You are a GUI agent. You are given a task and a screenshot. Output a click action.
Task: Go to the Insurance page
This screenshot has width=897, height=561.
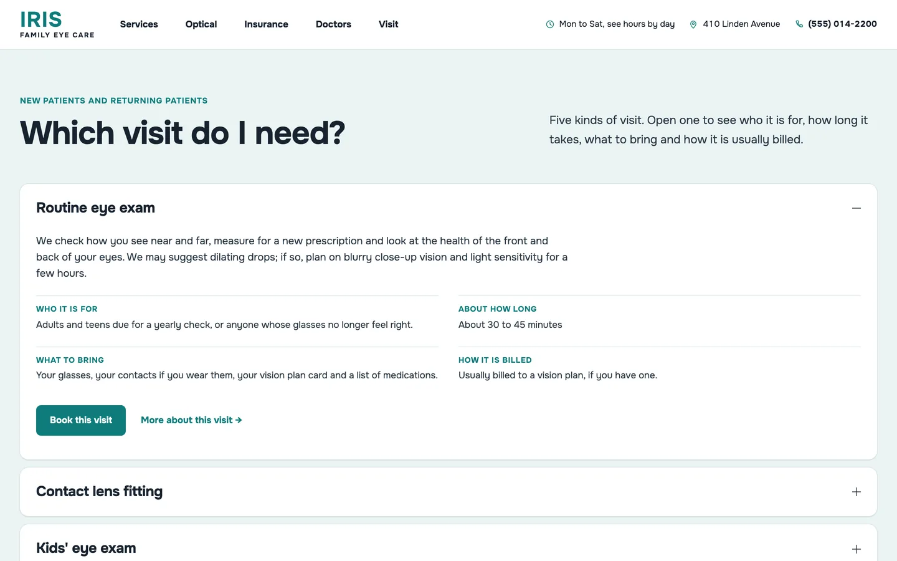(266, 24)
